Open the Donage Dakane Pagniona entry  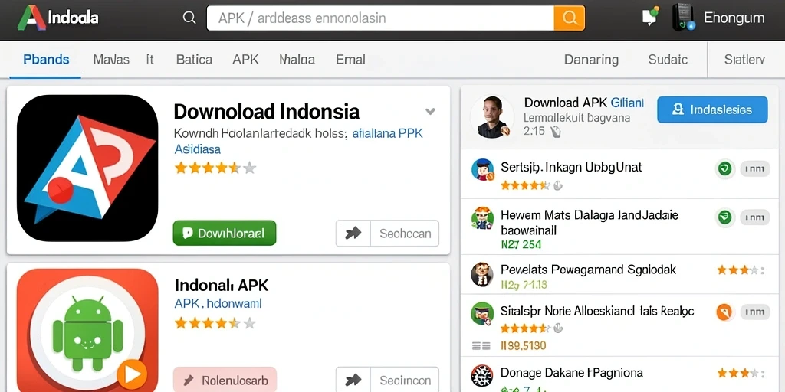[x=572, y=373]
